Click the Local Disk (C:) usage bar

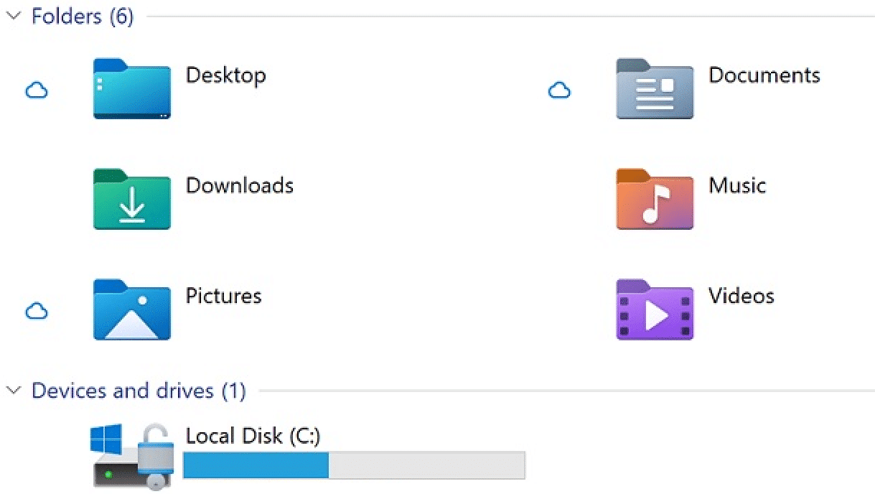click(354, 465)
